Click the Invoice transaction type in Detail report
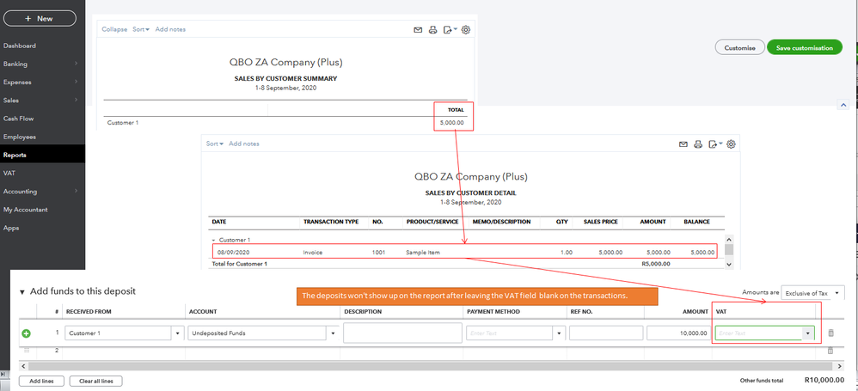Viewport: 858px width, 391px height. coord(312,253)
